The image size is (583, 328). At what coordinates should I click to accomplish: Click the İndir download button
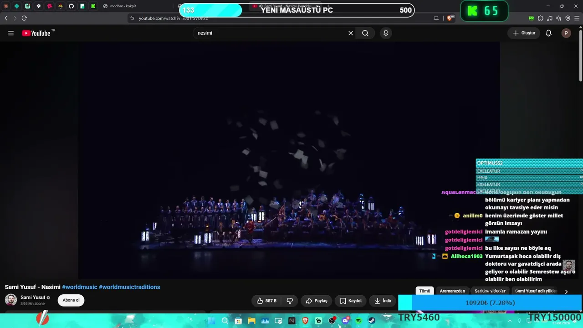383,301
